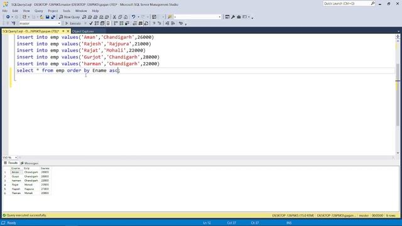
Task: Close the SQLQuery2.sql tab
Action: 68,31
